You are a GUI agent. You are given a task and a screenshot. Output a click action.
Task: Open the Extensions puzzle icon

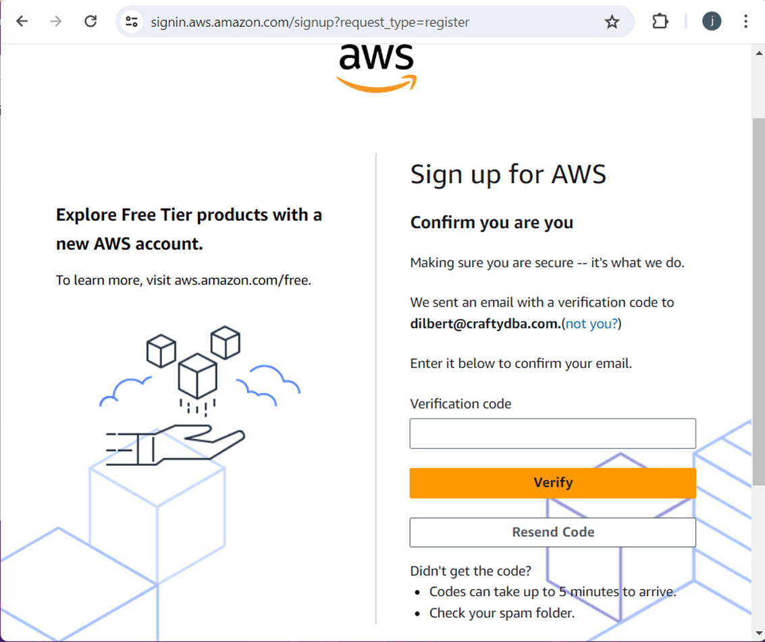tap(660, 22)
